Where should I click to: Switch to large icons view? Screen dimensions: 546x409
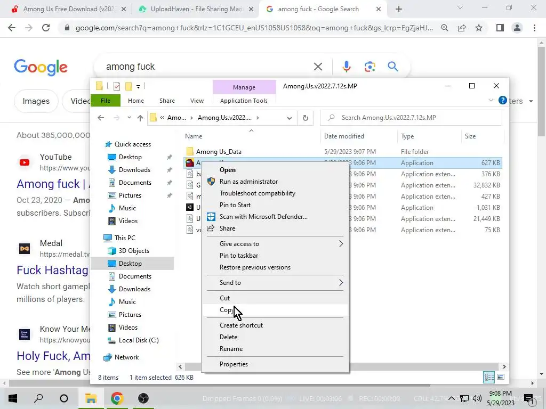coord(501,377)
